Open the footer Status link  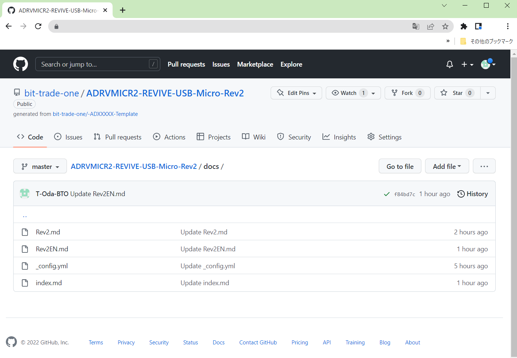[190, 342]
